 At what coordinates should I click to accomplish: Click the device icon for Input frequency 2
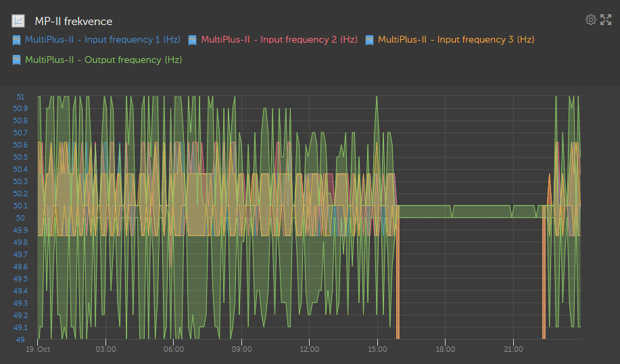pyautogui.click(x=193, y=40)
